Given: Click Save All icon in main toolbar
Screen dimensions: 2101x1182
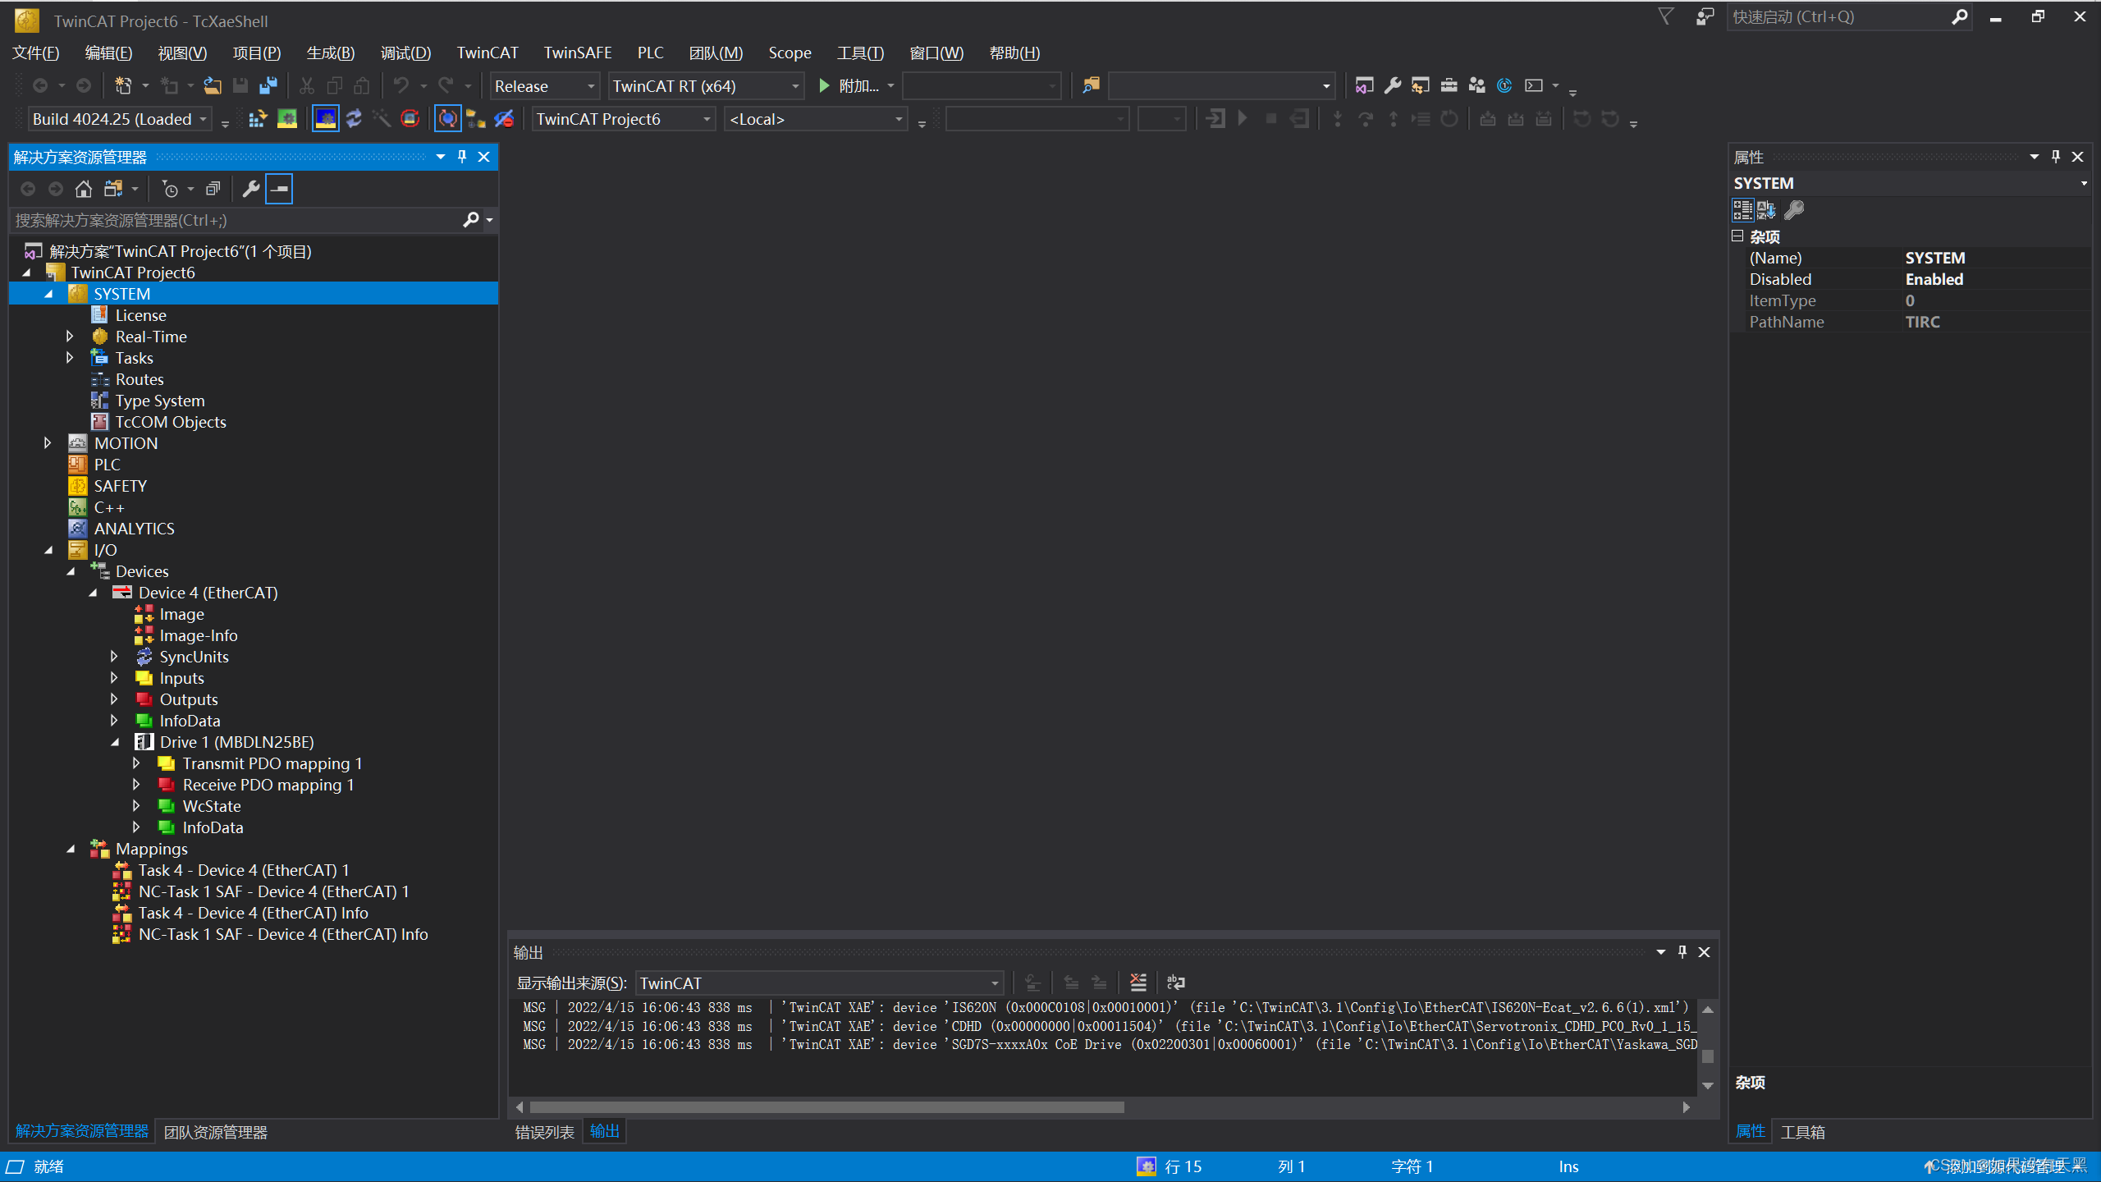Looking at the screenshot, I should [x=268, y=85].
